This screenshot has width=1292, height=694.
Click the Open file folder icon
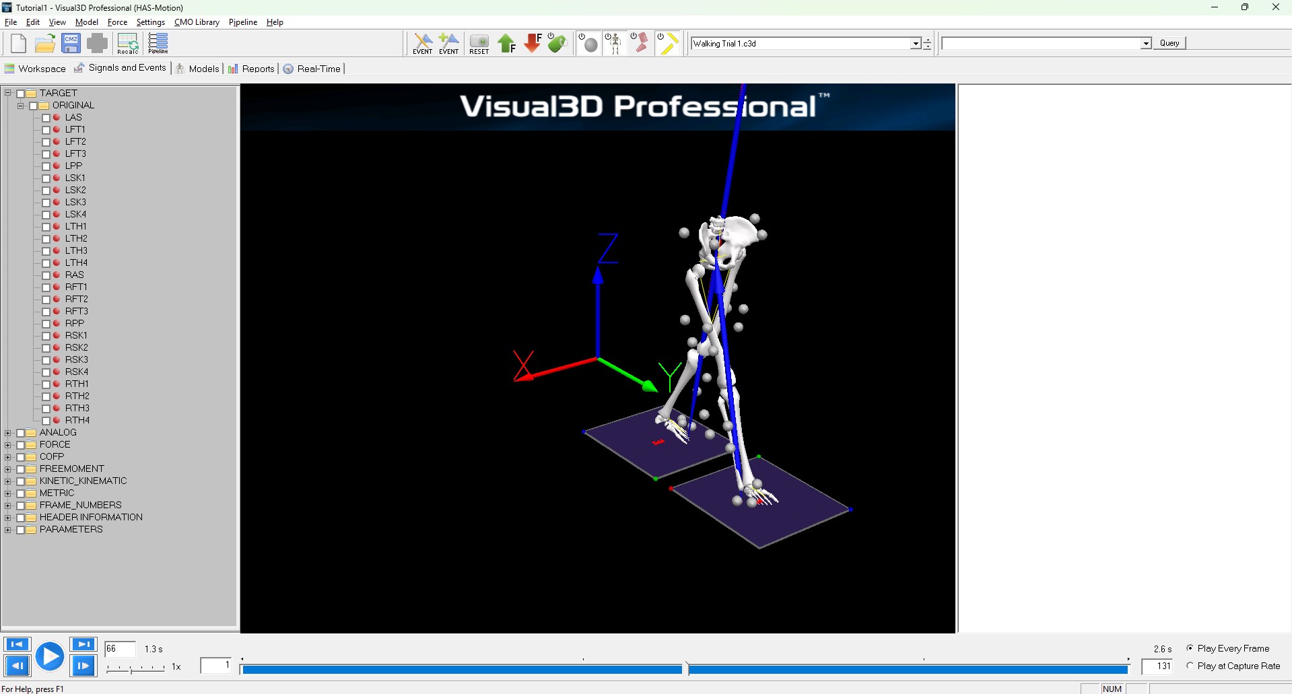coord(45,44)
